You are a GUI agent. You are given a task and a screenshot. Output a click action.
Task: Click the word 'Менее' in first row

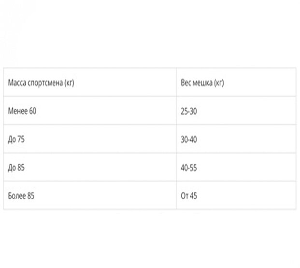coord(18,111)
